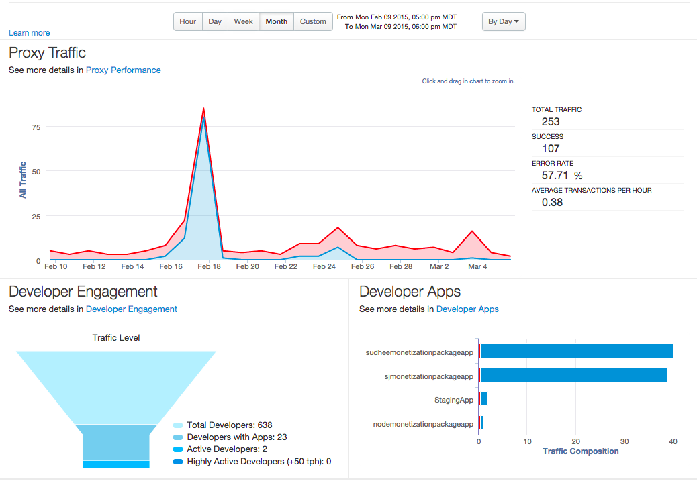
Task: Click the sjmonetizationpackageapp bar
Action: 571,376
